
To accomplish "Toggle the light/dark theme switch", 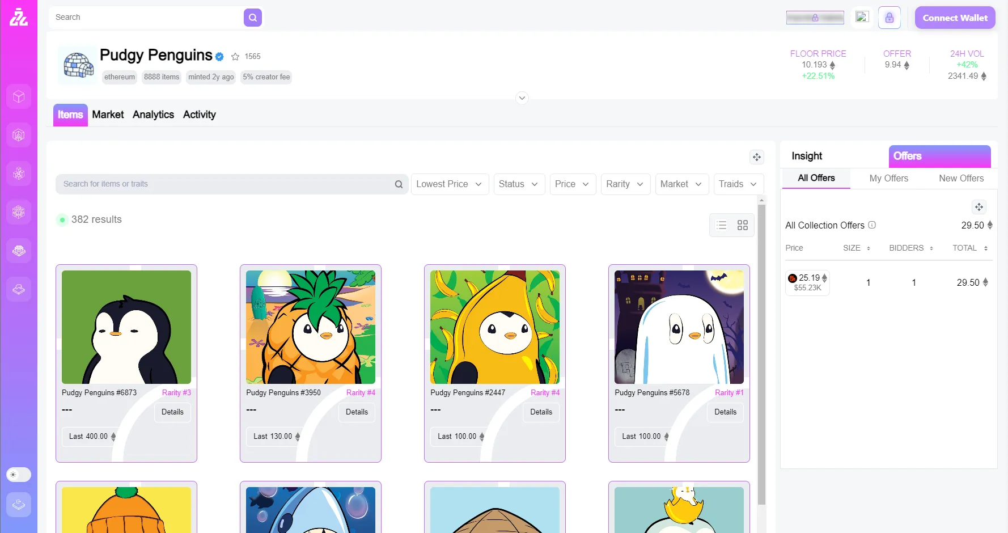I will (x=19, y=475).
